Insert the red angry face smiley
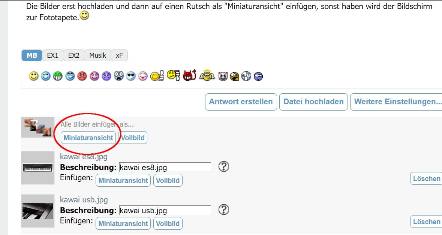This screenshot has height=235, width=442. click(82, 76)
